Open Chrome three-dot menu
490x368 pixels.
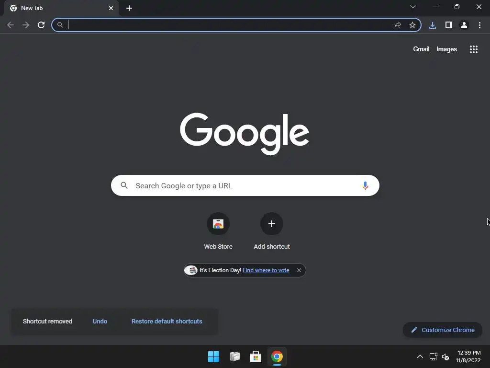click(479, 25)
